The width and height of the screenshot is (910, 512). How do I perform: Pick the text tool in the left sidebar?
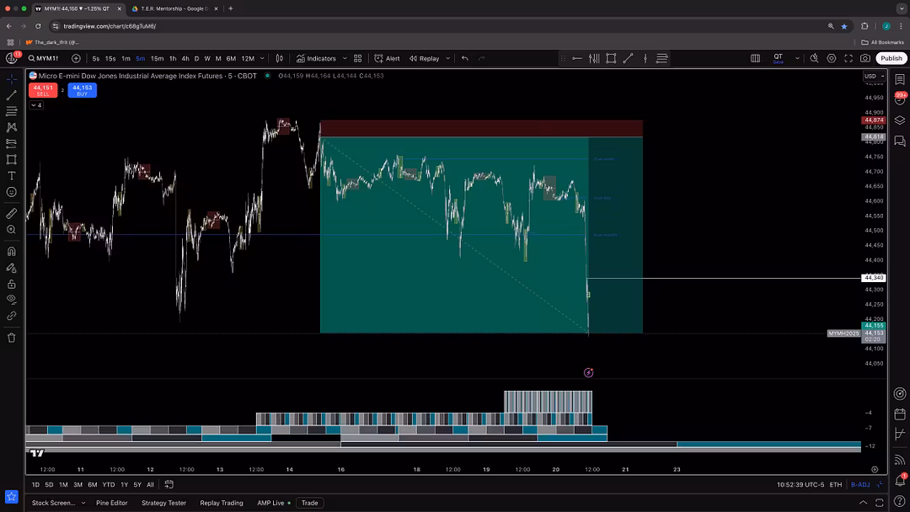[12, 176]
